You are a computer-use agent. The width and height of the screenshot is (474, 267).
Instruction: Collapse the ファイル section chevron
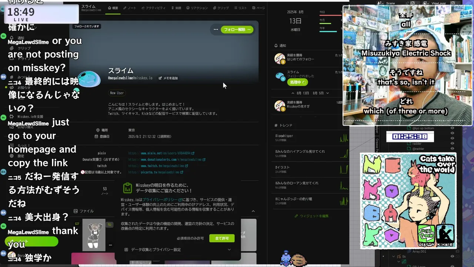coord(253,211)
